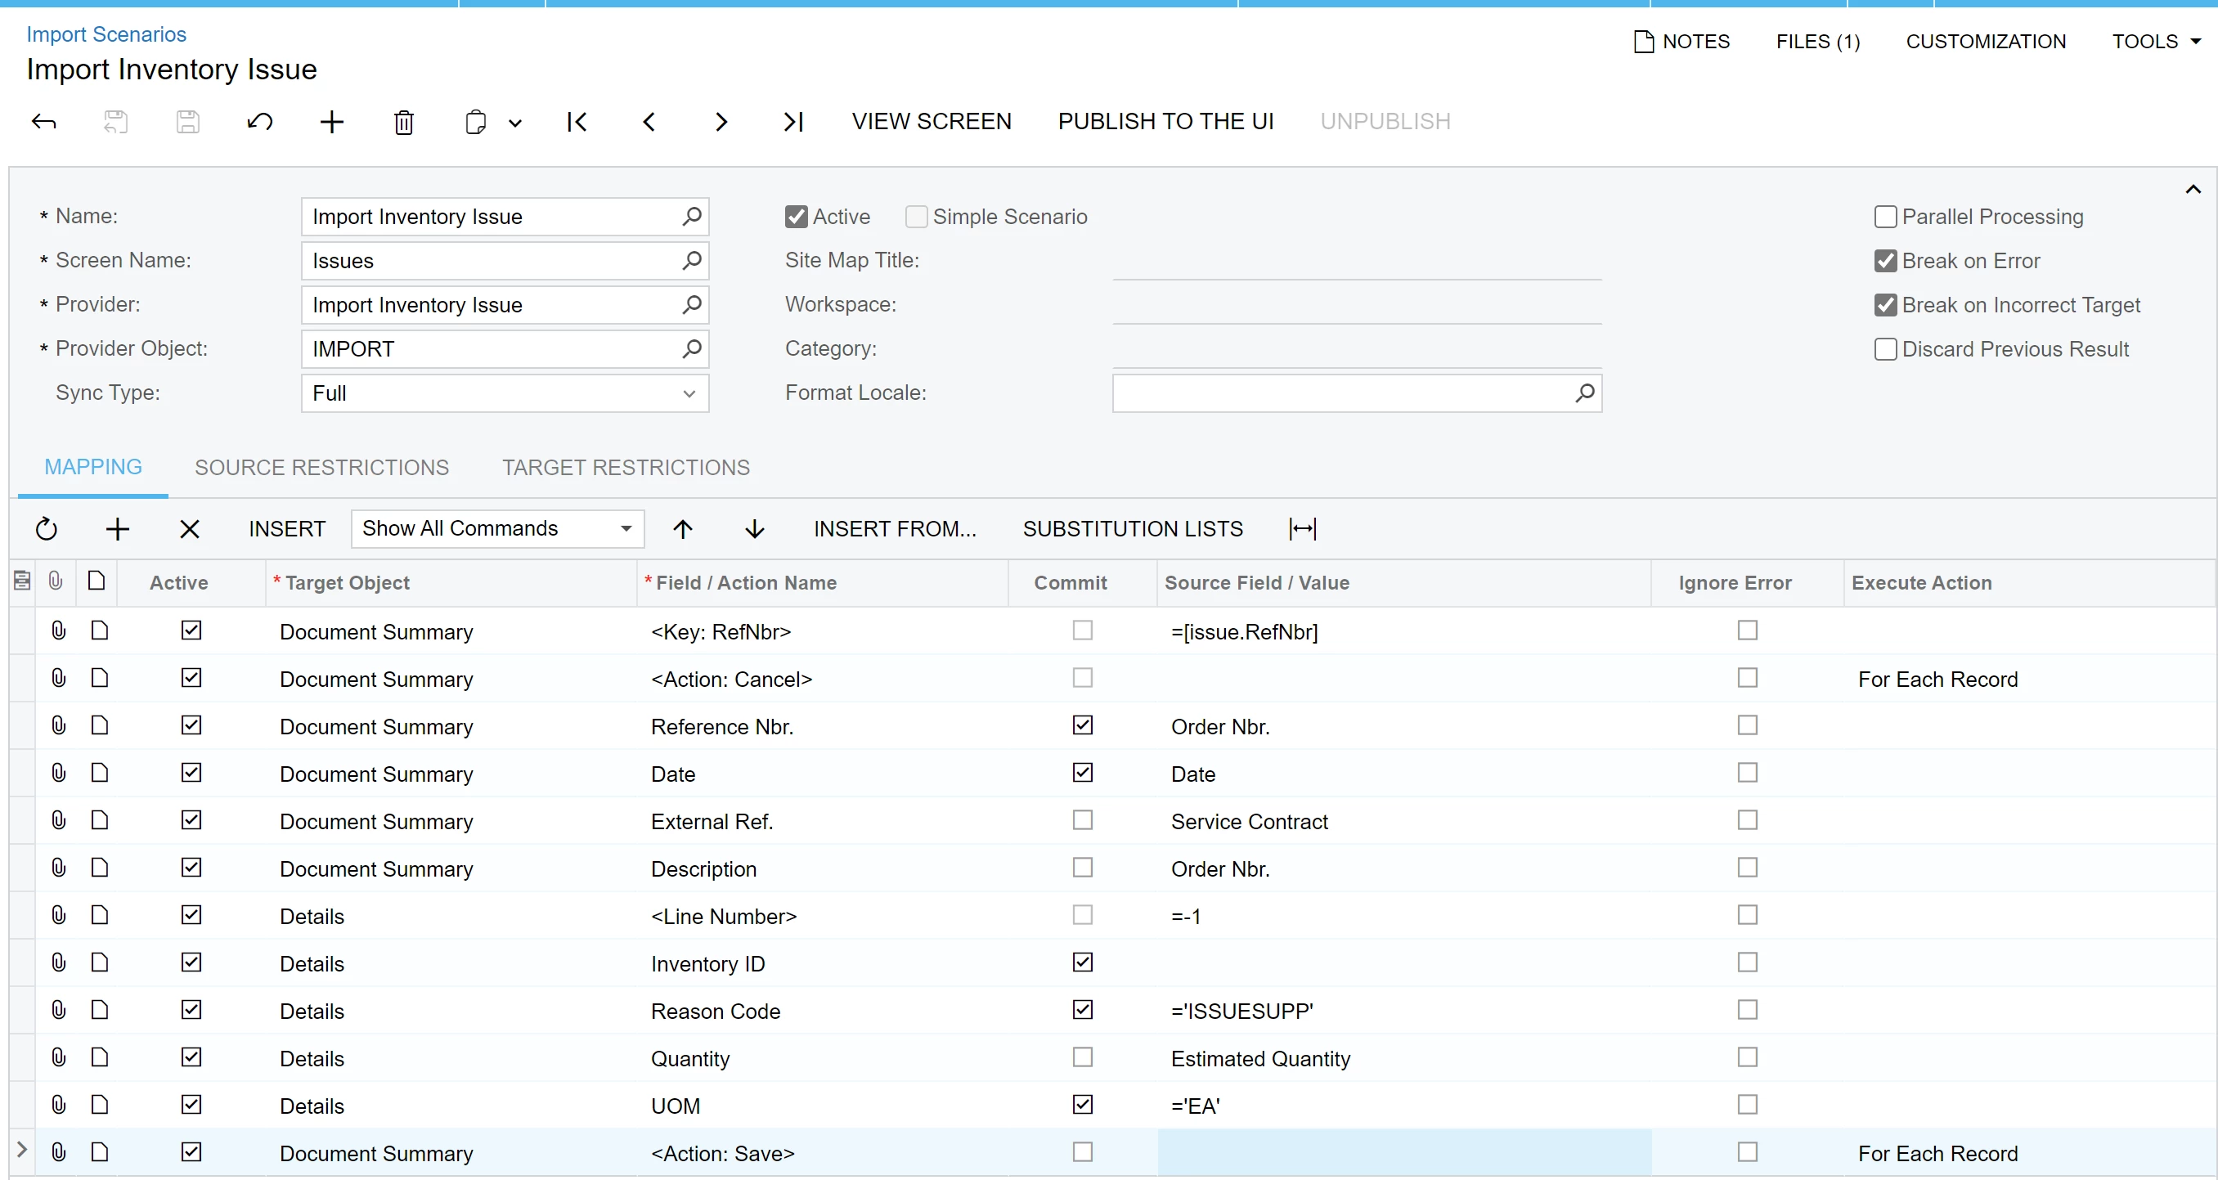This screenshot has width=2218, height=1180.
Task: Click the delete record trash icon
Action: pyautogui.click(x=404, y=122)
